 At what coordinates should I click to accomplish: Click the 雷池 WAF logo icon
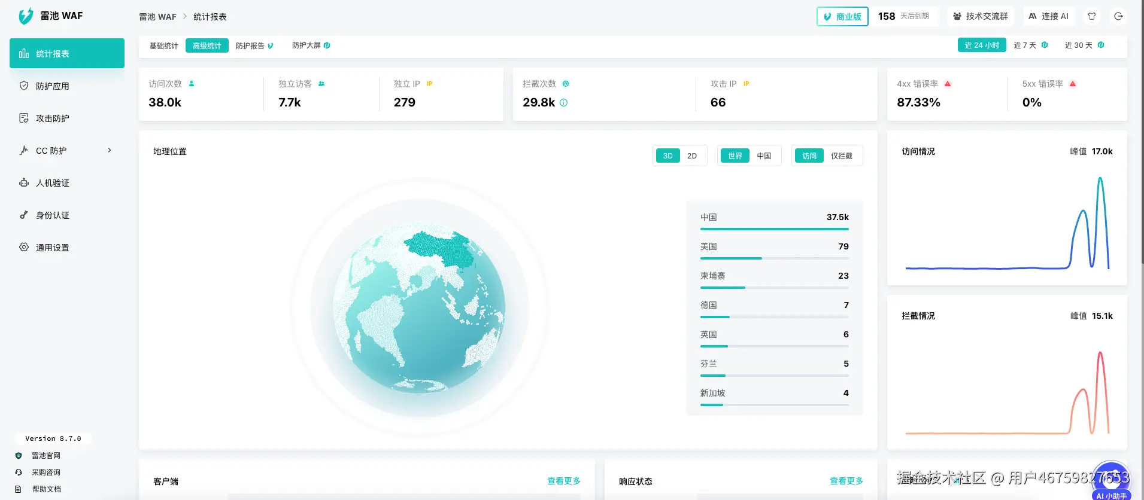point(26,16)
